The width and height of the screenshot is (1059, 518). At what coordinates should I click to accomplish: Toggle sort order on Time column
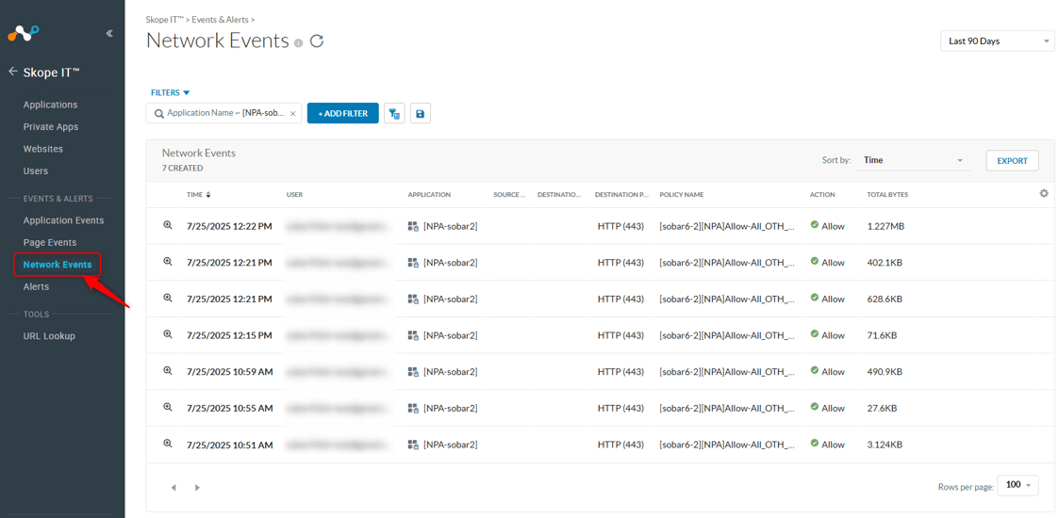(208, 195)
